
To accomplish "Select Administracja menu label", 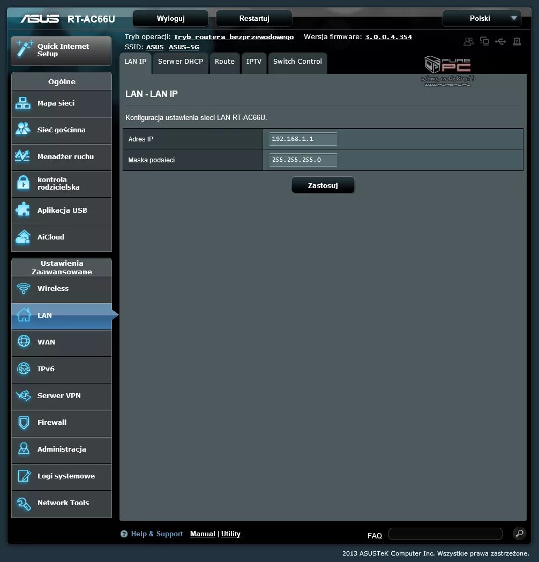I will 62,449.
